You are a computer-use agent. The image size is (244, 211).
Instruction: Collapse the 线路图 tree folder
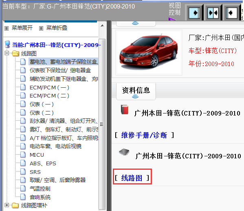coord(7,53)
